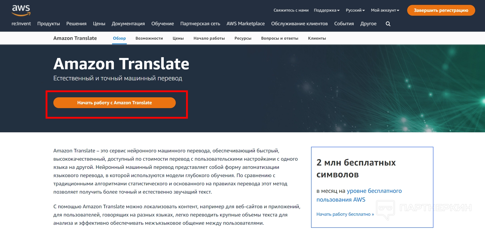Image resolution: width=485 pixels, height=234 pixels.
Task: Click the AWS logo
Action: coord(21,10)
